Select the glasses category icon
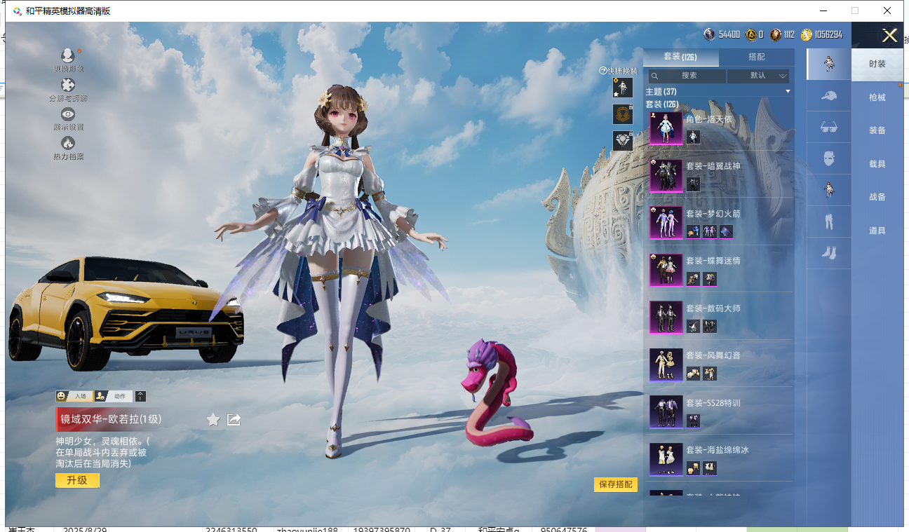 (828, 127)
